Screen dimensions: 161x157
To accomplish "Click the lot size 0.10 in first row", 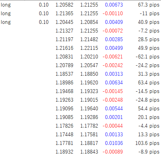I will coord(44,5).
